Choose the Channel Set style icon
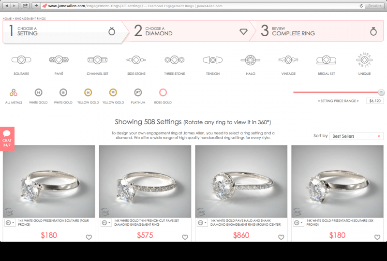 [x=98, y=60]
